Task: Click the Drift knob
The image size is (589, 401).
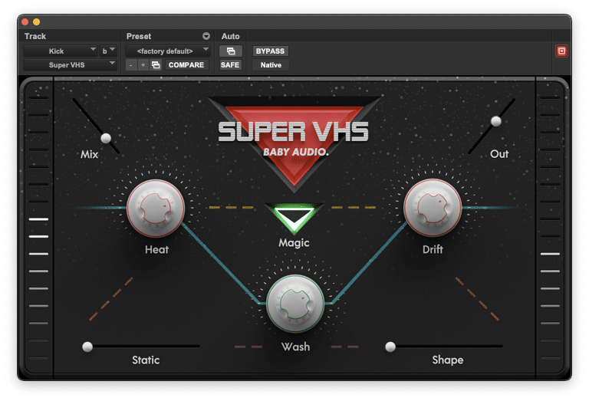Action: (433, 208)
